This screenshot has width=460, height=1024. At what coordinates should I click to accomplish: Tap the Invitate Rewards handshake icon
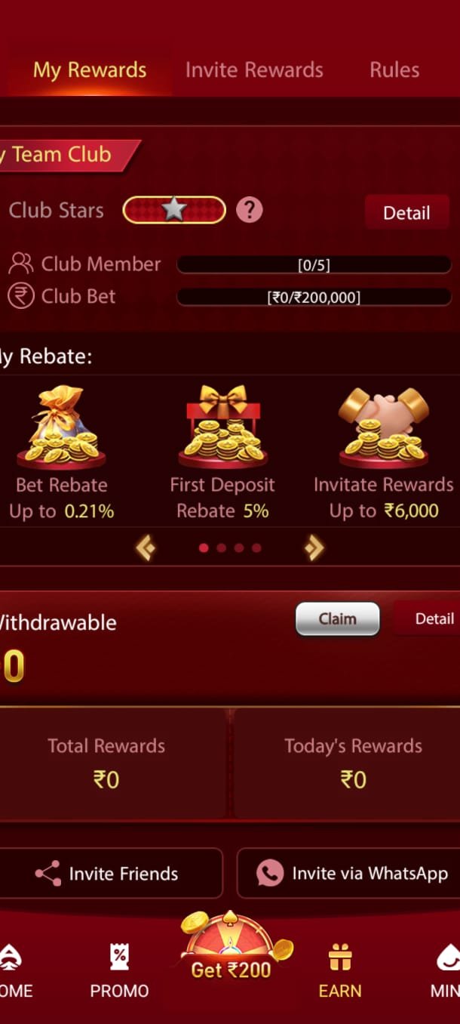384,427
